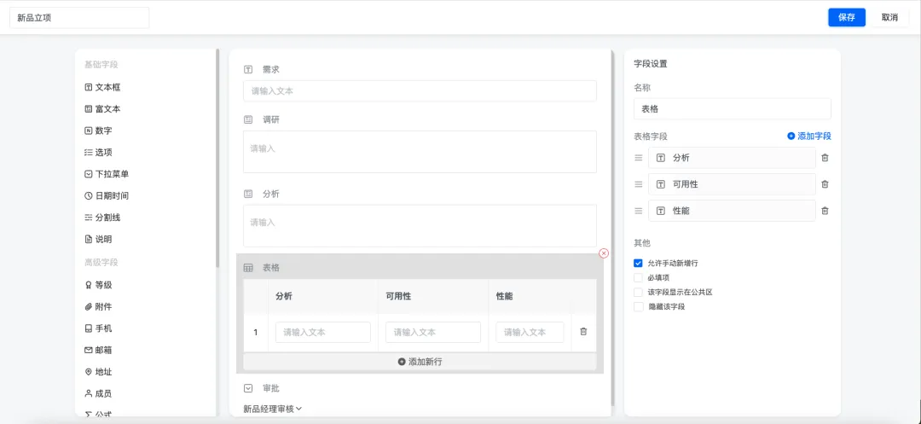The width and height of the screenshot is (921, 424).
Task: Click the 需求 field label in the form
Action: point(271,69)
